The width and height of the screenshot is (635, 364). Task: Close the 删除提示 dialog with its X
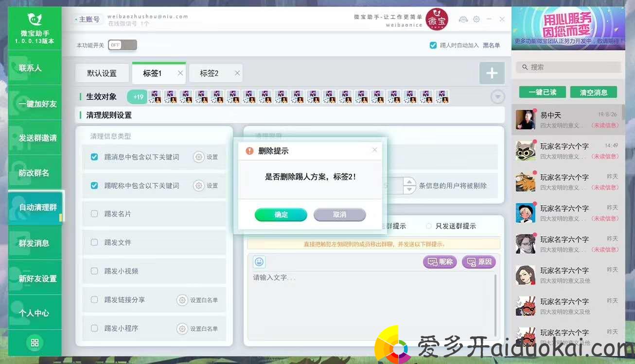[374, 150]
